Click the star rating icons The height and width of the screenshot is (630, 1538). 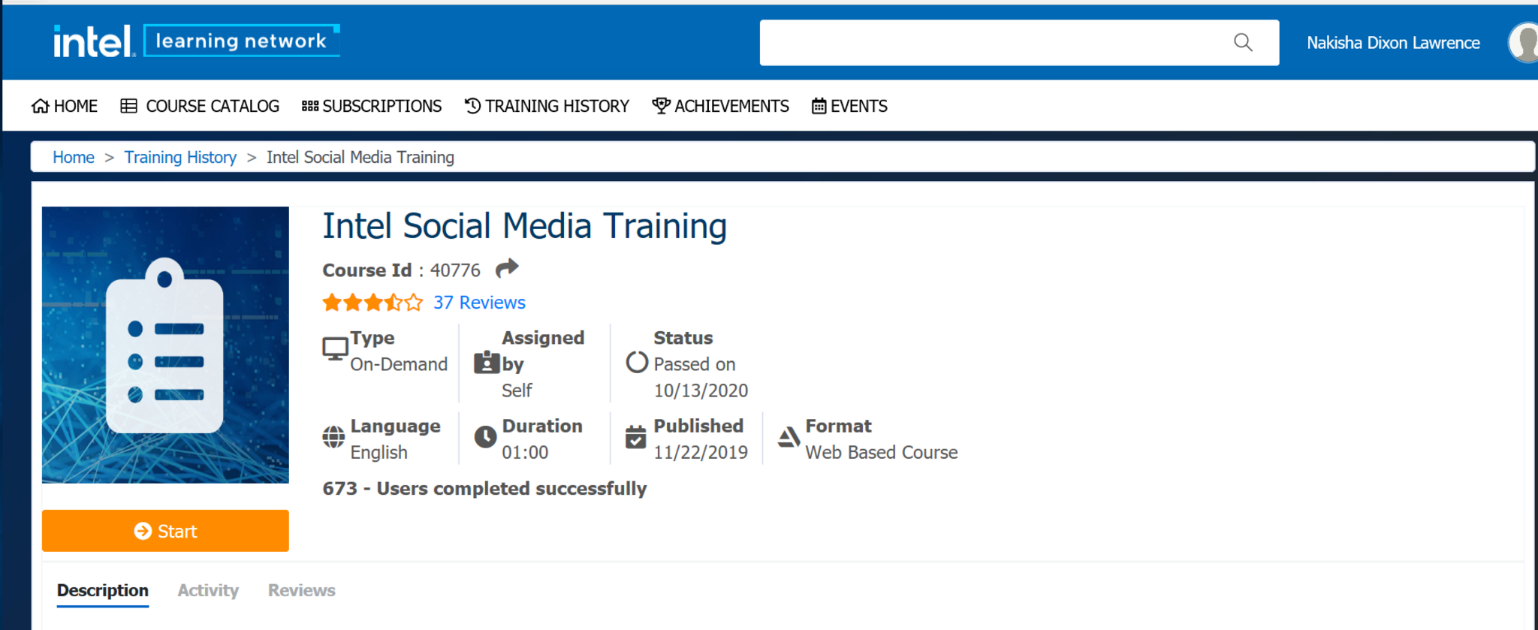(x=372, y=303)
